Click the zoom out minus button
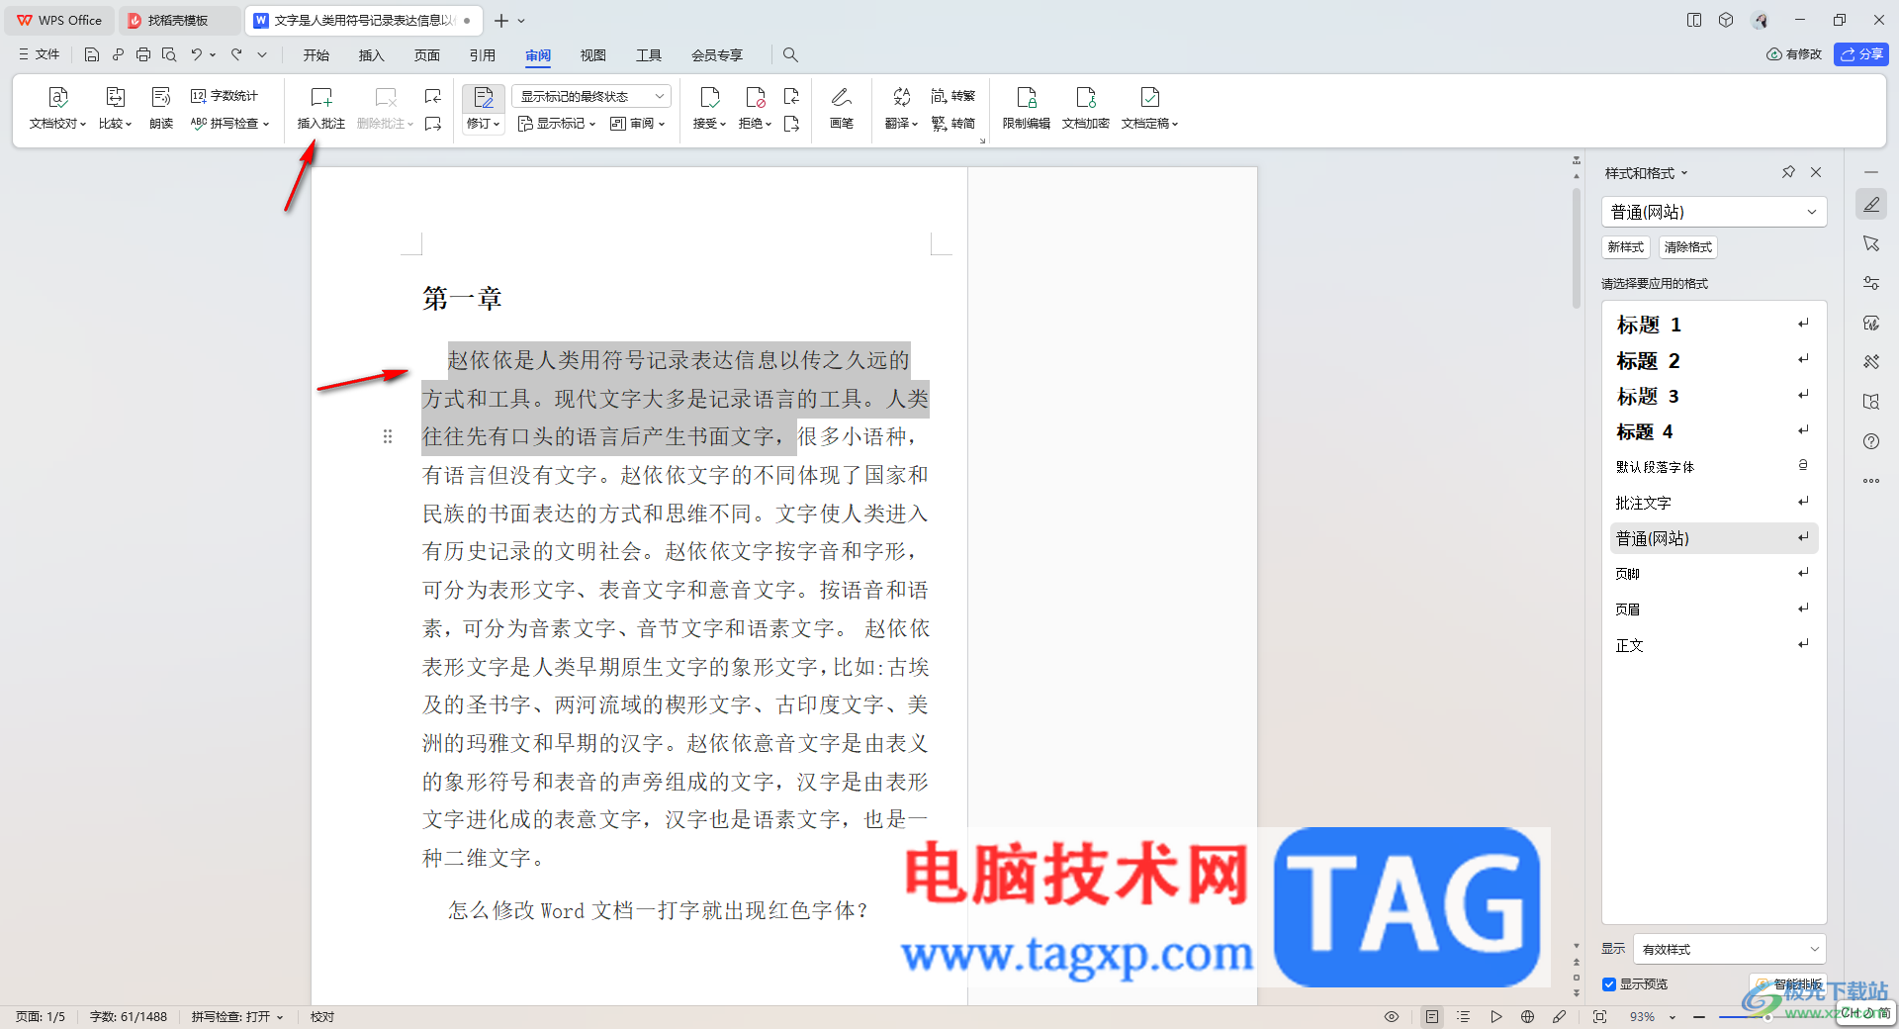 (x=1699, y=1017)
